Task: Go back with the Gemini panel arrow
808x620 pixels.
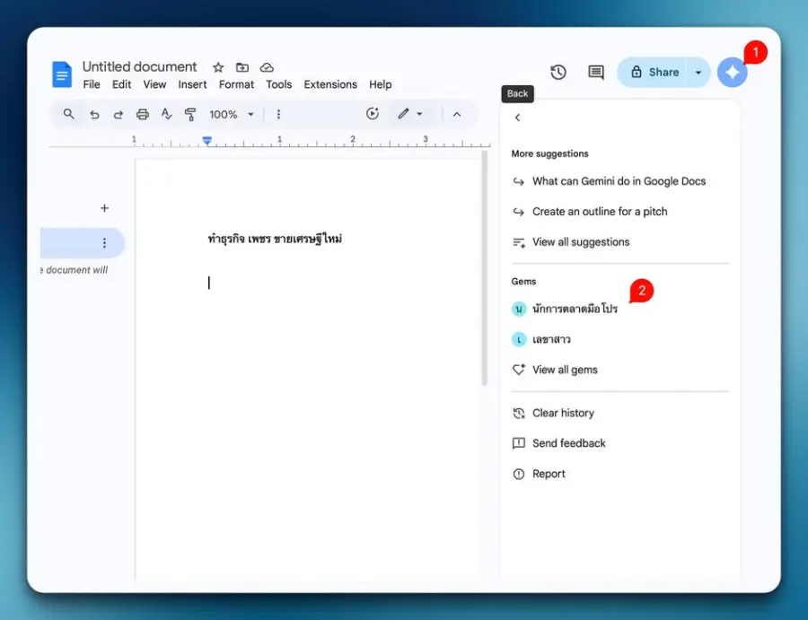Action: click(517, 118)
